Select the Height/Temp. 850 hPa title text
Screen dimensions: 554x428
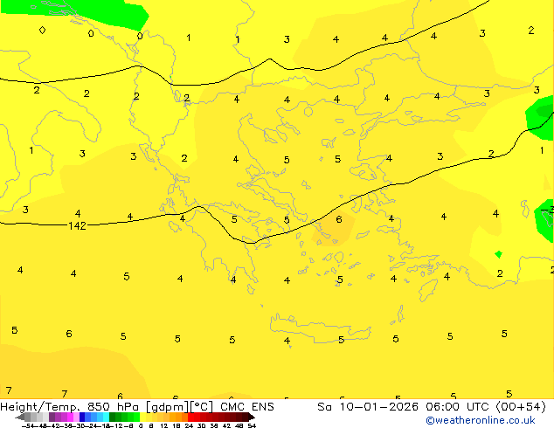[x=70, y=407]
